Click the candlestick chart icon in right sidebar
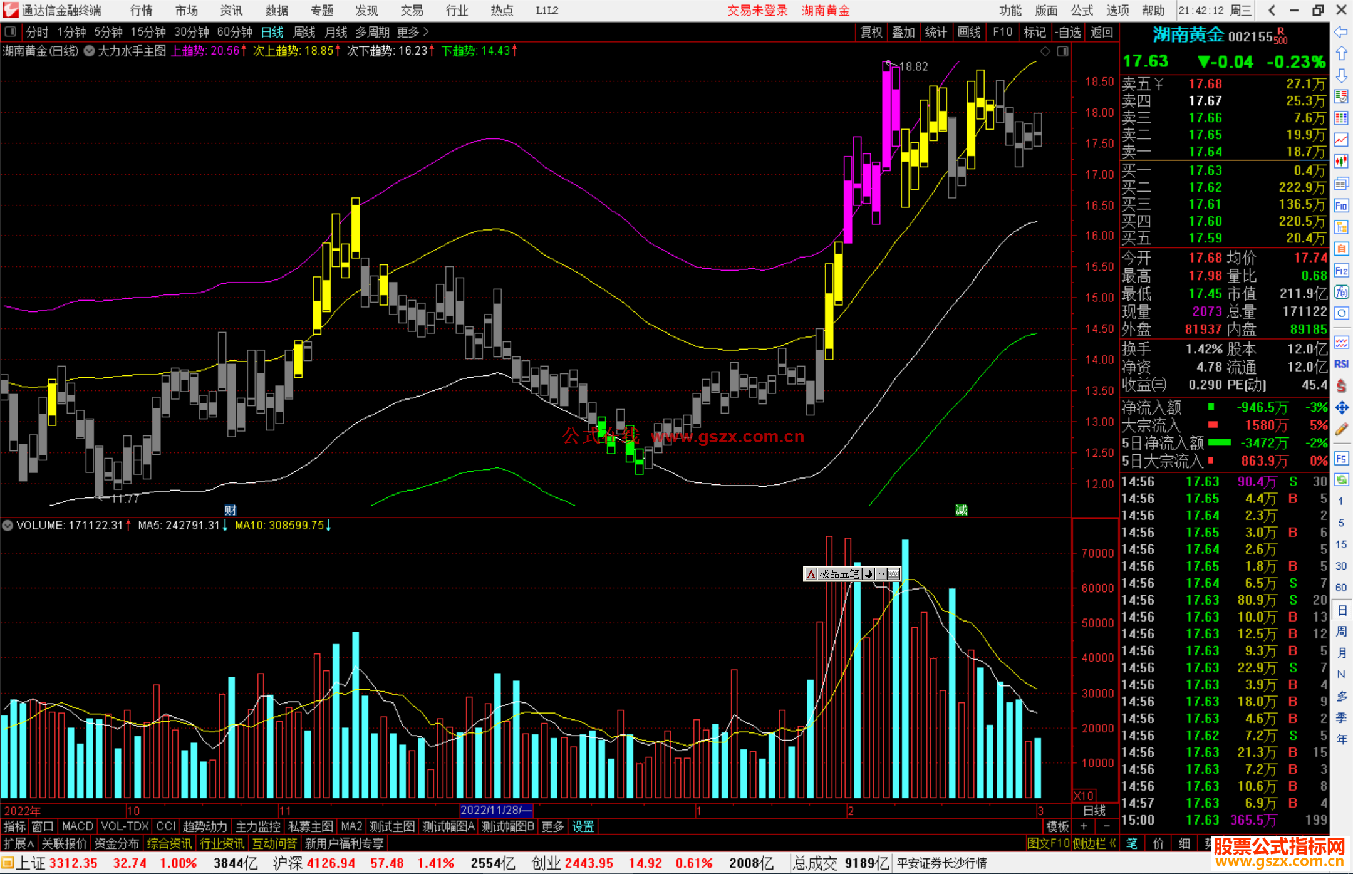 pyautogui.click(x=1341, y=162)
